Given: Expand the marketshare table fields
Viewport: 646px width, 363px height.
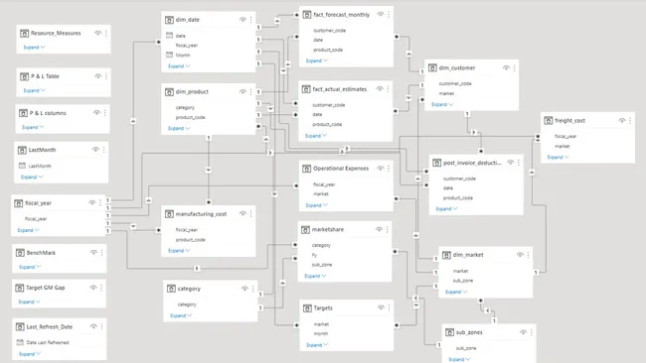Looking at the screenshot, I should point(315,277).
